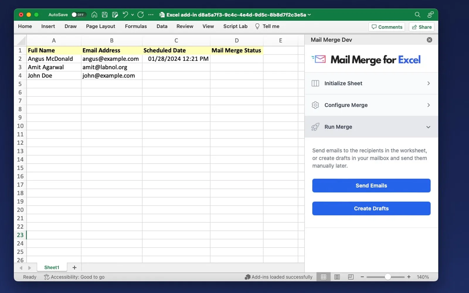Click the search magnifier icon
The height and width of the screenshot is (293, 469).
417,15
